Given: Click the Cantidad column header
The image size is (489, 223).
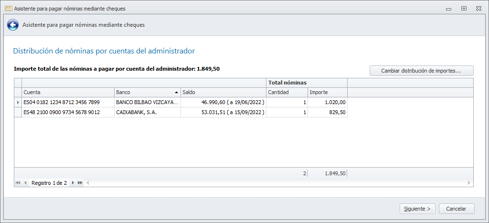Looking at the screenshot, I should (287, 92).
